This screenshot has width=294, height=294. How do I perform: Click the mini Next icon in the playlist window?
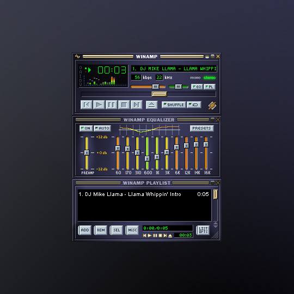(165, 235)
